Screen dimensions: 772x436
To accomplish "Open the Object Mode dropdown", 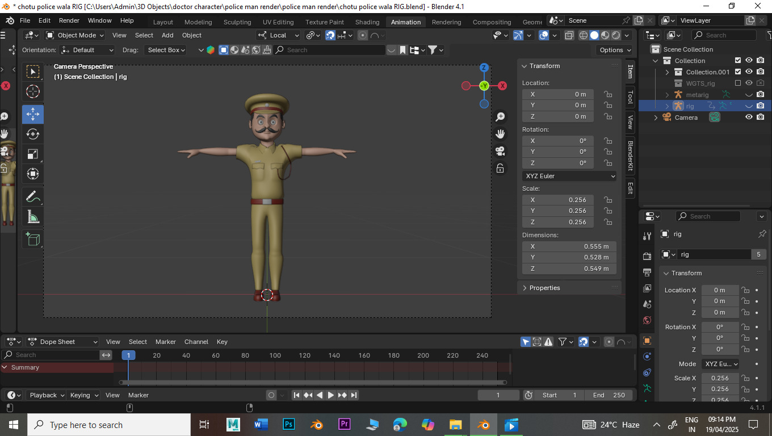I will click(75, 35).
